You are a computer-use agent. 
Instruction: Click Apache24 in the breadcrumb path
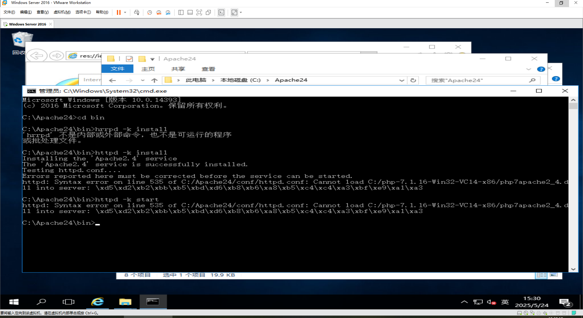[x=291, y=80]
